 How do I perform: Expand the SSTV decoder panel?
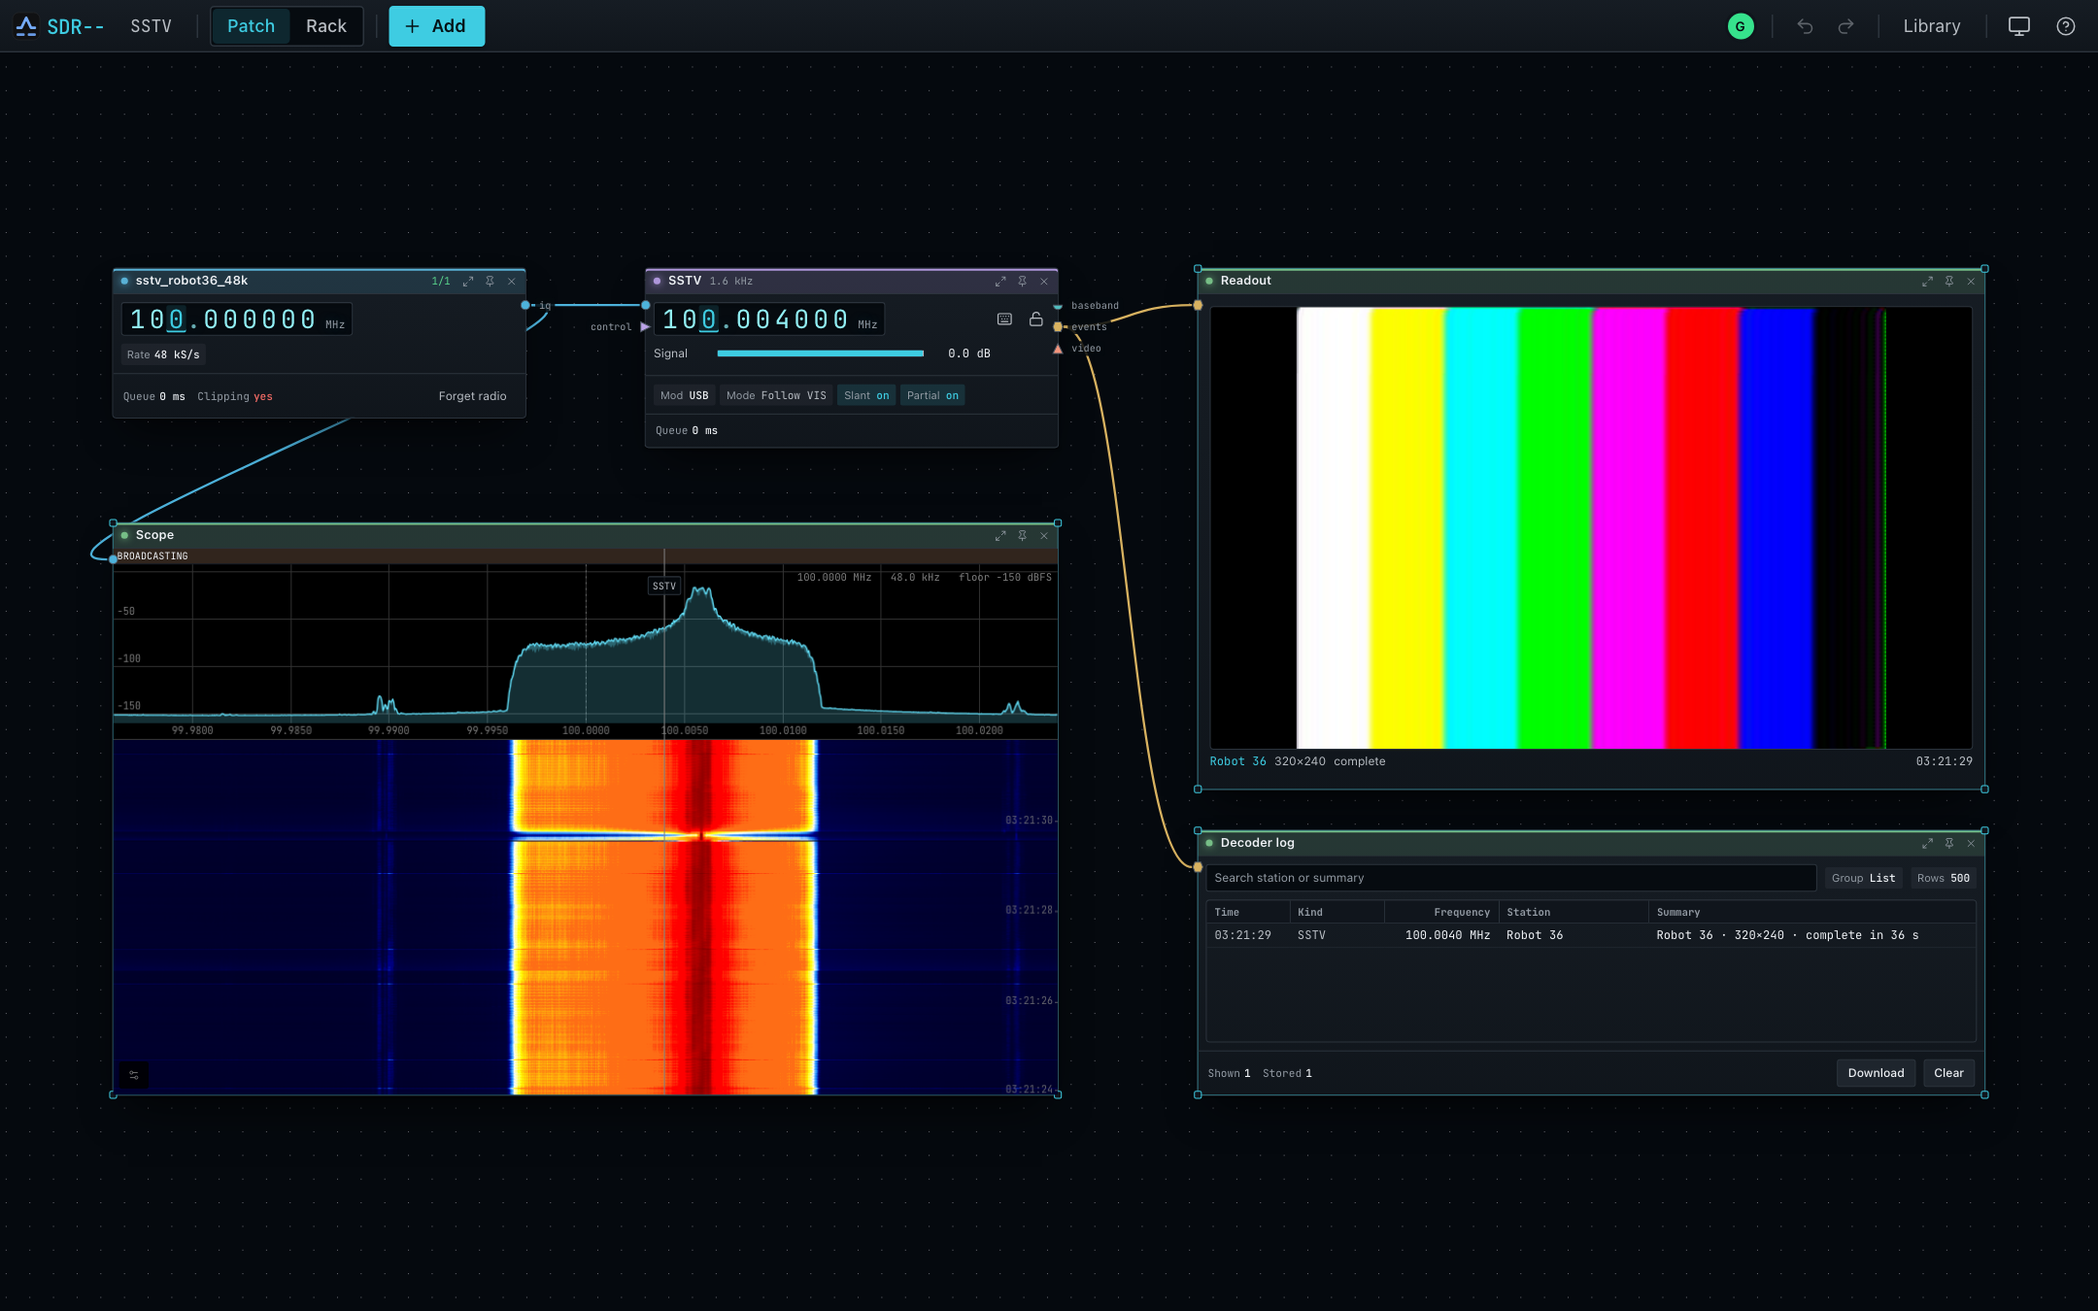(1000, 281)
